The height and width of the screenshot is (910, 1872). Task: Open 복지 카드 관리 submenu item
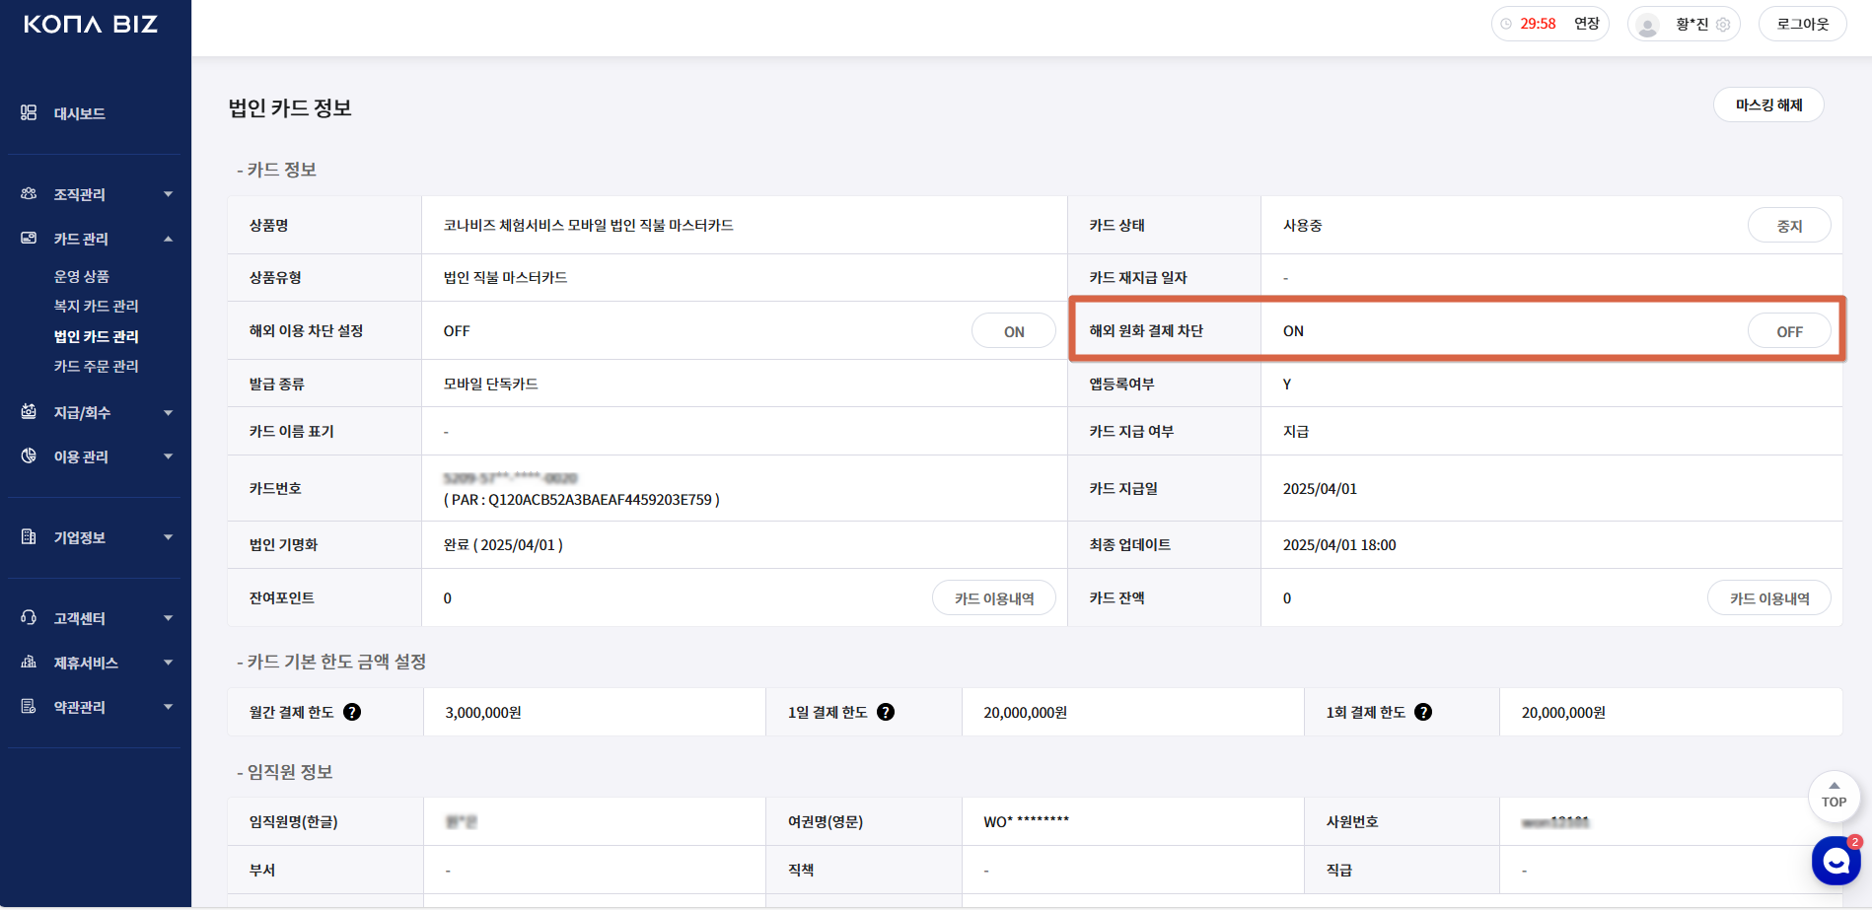coord(96,306)
